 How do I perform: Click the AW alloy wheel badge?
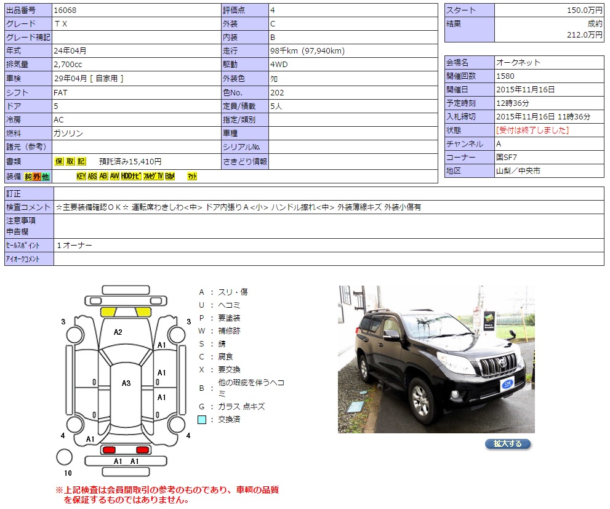[114, 177]
